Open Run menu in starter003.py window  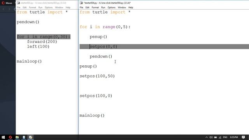point(40,7)
